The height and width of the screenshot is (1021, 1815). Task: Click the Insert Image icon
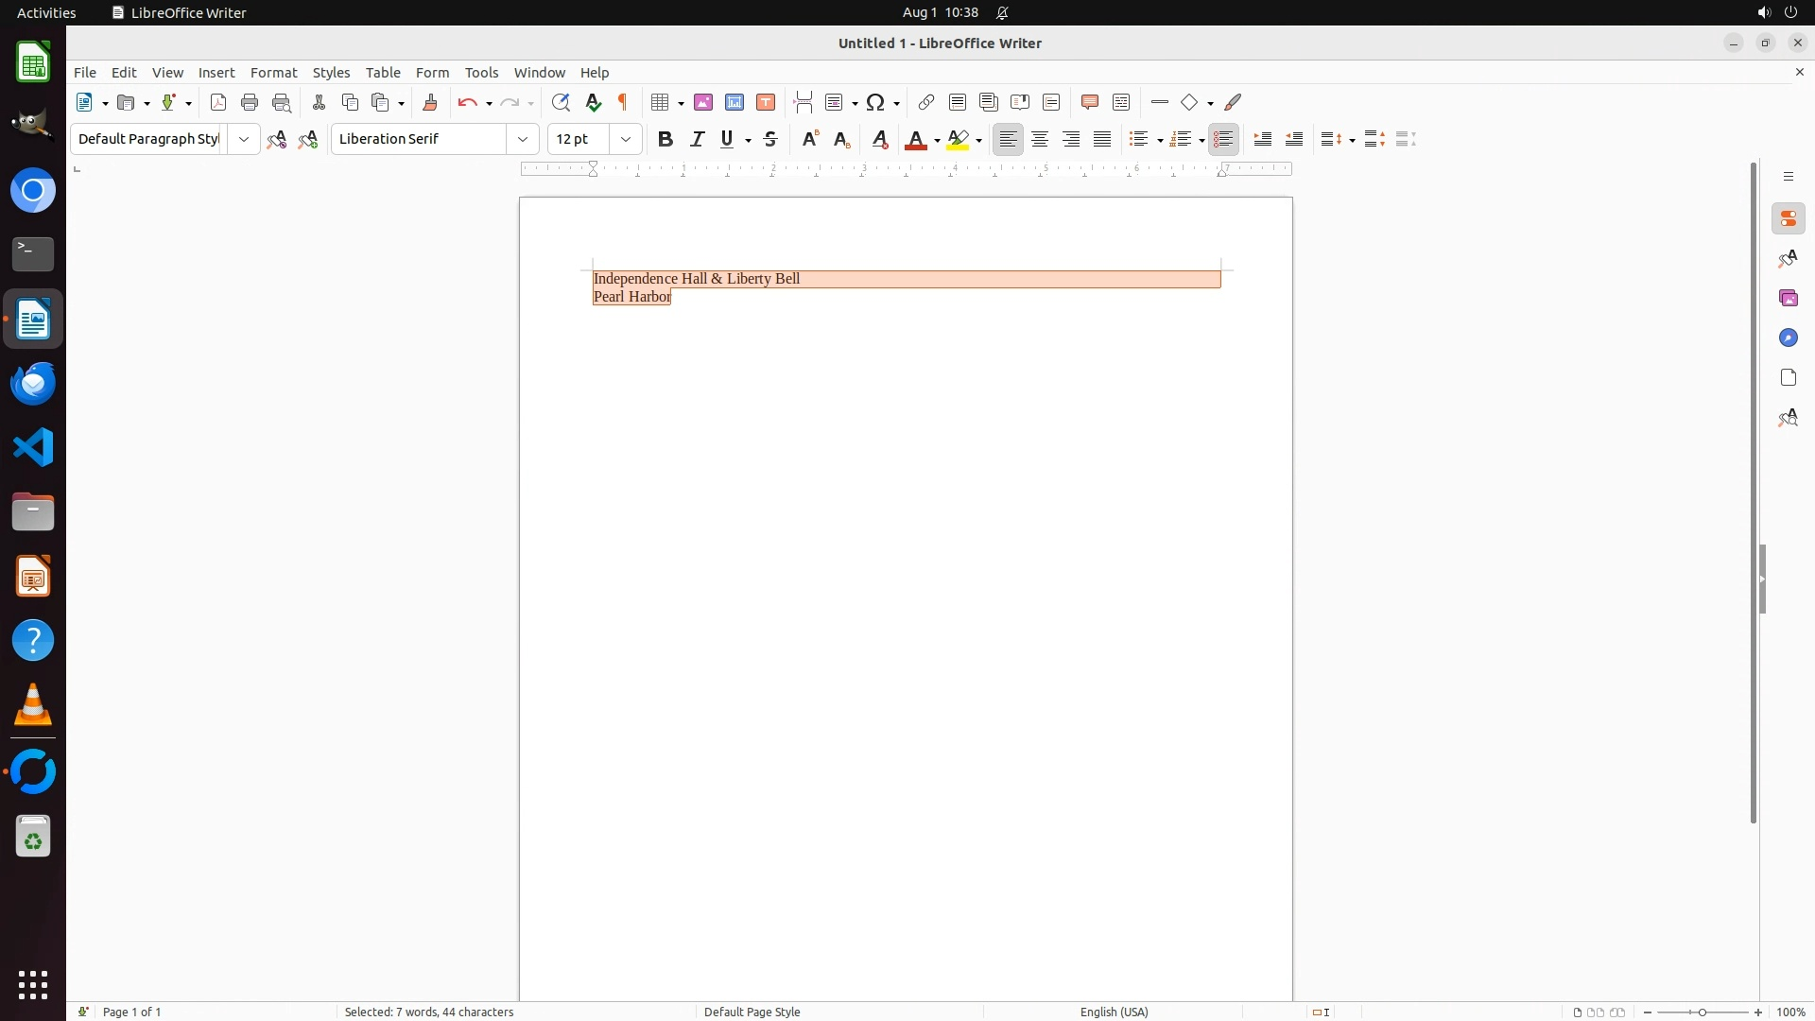click(703, 103)
